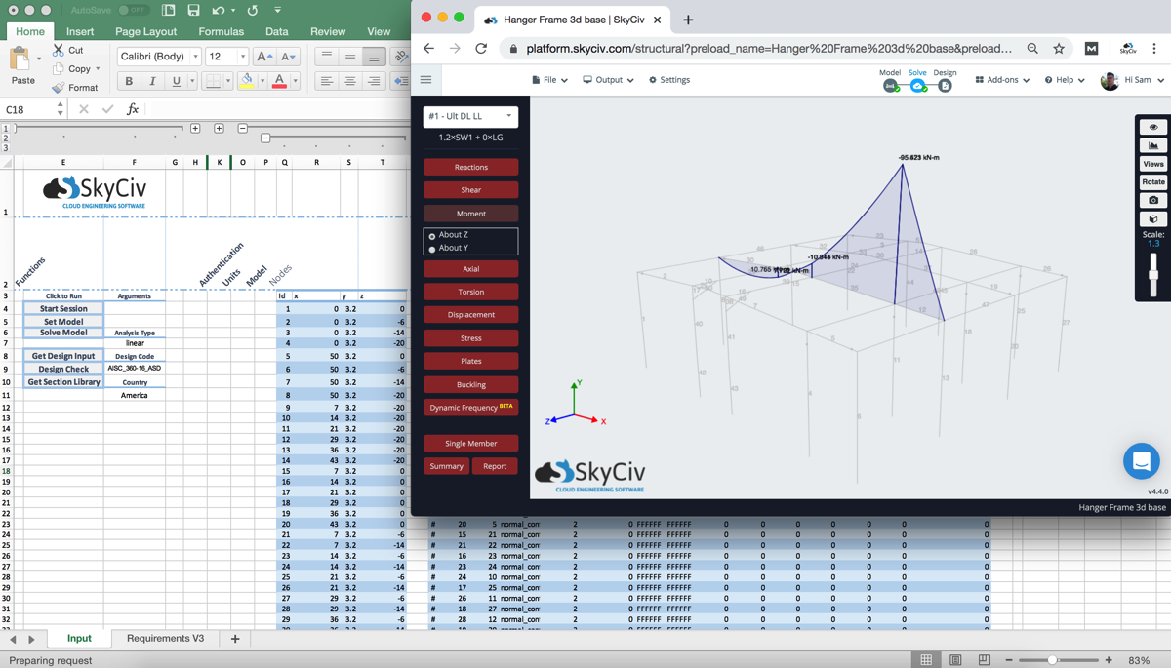Screen dimensions: 1171x668
Task: Select the About Z radio option
Action: pos(432,236)
